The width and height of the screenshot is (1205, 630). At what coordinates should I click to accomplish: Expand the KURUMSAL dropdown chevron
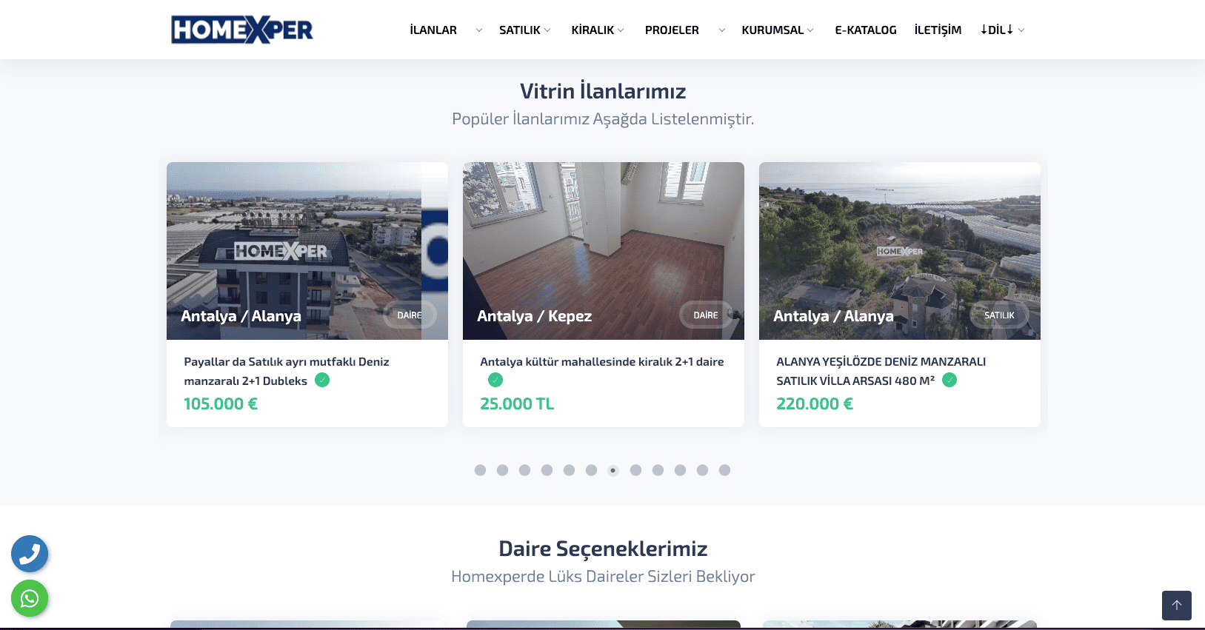pyautogui.click(x=810, y=30)
